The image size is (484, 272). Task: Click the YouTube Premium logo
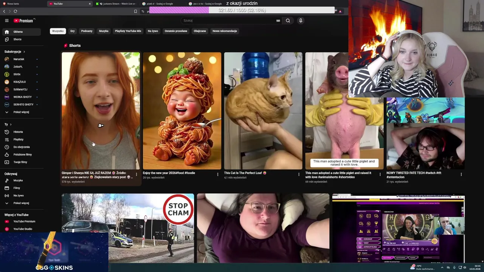pos(24,21)
